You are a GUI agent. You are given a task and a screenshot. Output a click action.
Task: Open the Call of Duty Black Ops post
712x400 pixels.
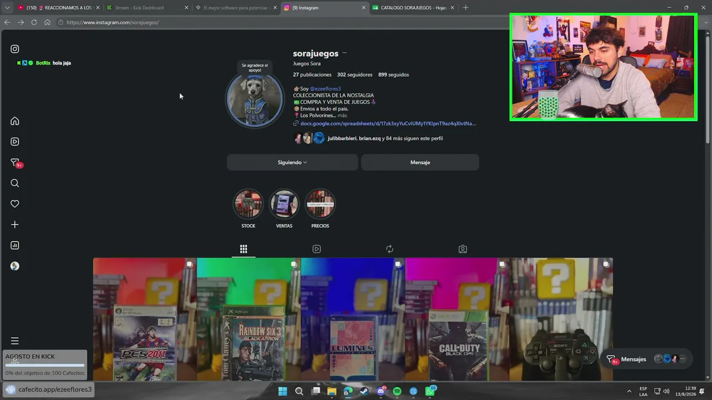pyautogui.click(x=457, y=319)
